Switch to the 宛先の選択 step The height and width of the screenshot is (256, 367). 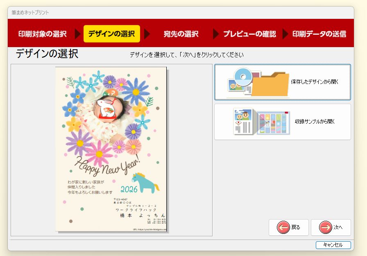pos(181,34)
